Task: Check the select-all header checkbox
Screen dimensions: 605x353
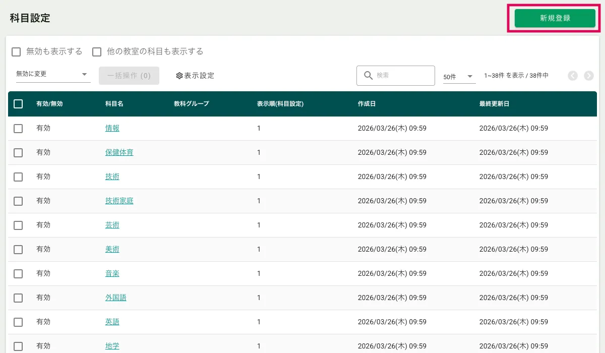Action: tap(18, 104)
